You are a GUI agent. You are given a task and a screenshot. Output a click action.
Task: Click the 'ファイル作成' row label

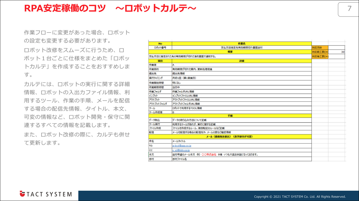click(160, 128)
